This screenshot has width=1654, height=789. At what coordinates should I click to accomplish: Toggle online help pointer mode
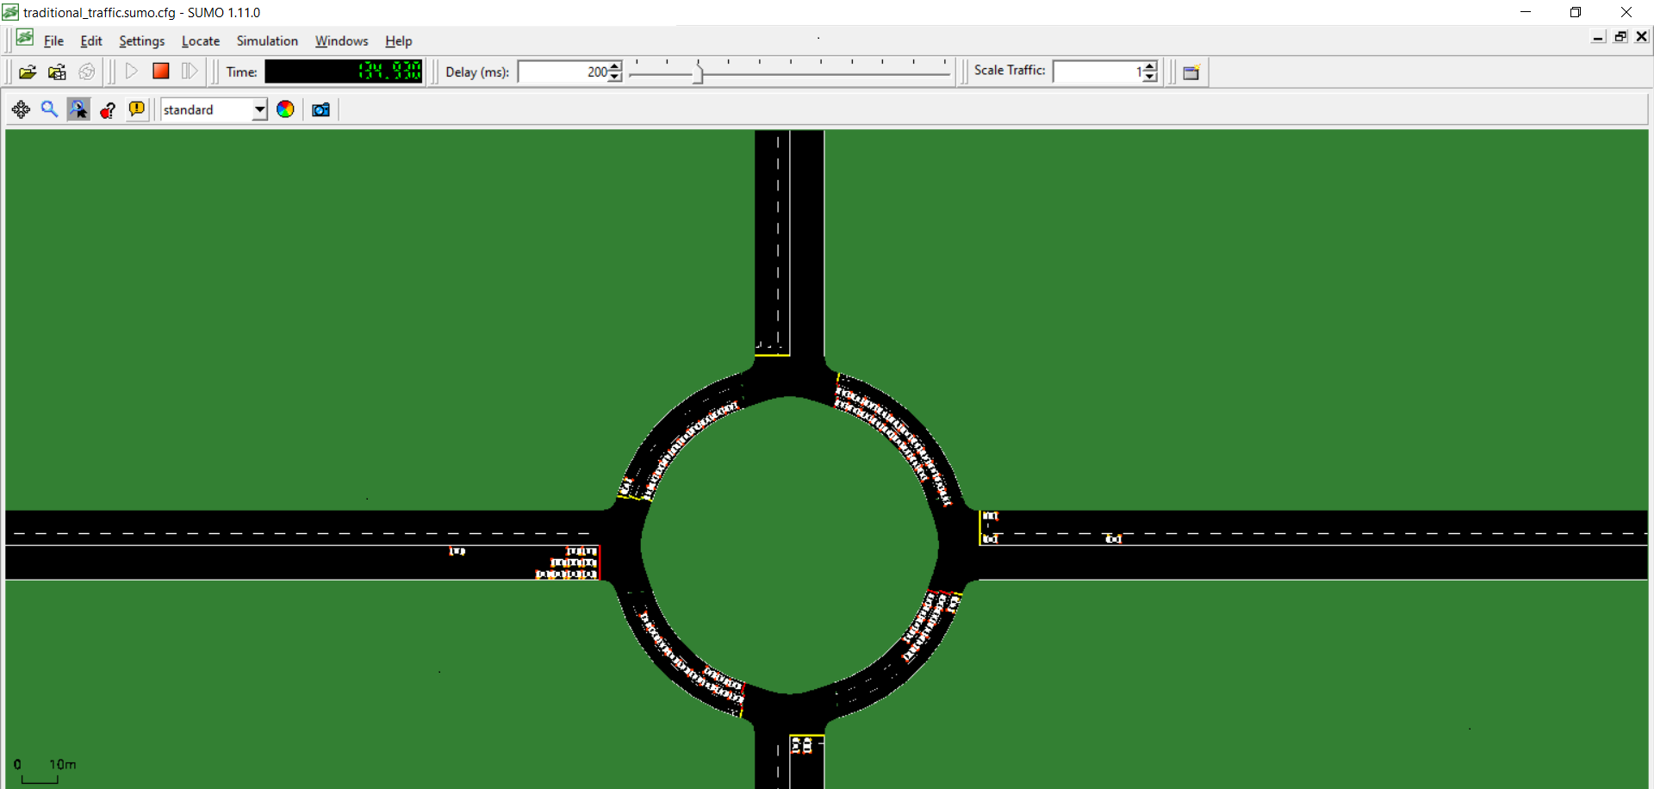click(107, 110)
